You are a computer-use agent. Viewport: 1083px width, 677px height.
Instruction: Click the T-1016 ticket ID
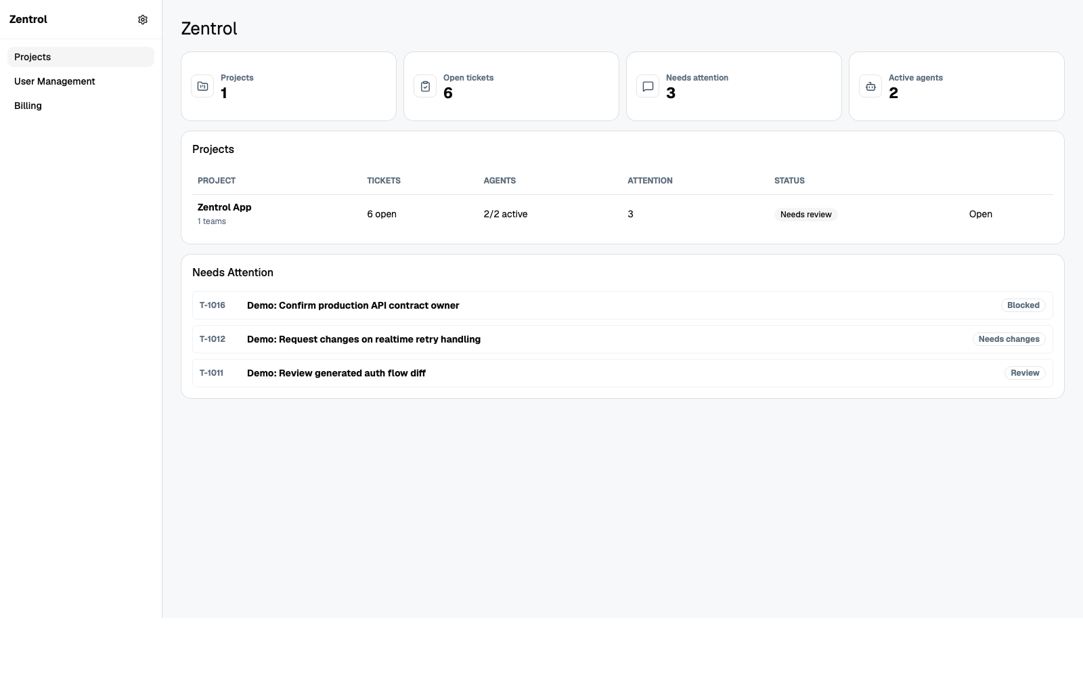point(213,305)
